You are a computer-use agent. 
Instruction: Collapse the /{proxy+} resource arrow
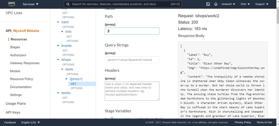click(66, 79)
